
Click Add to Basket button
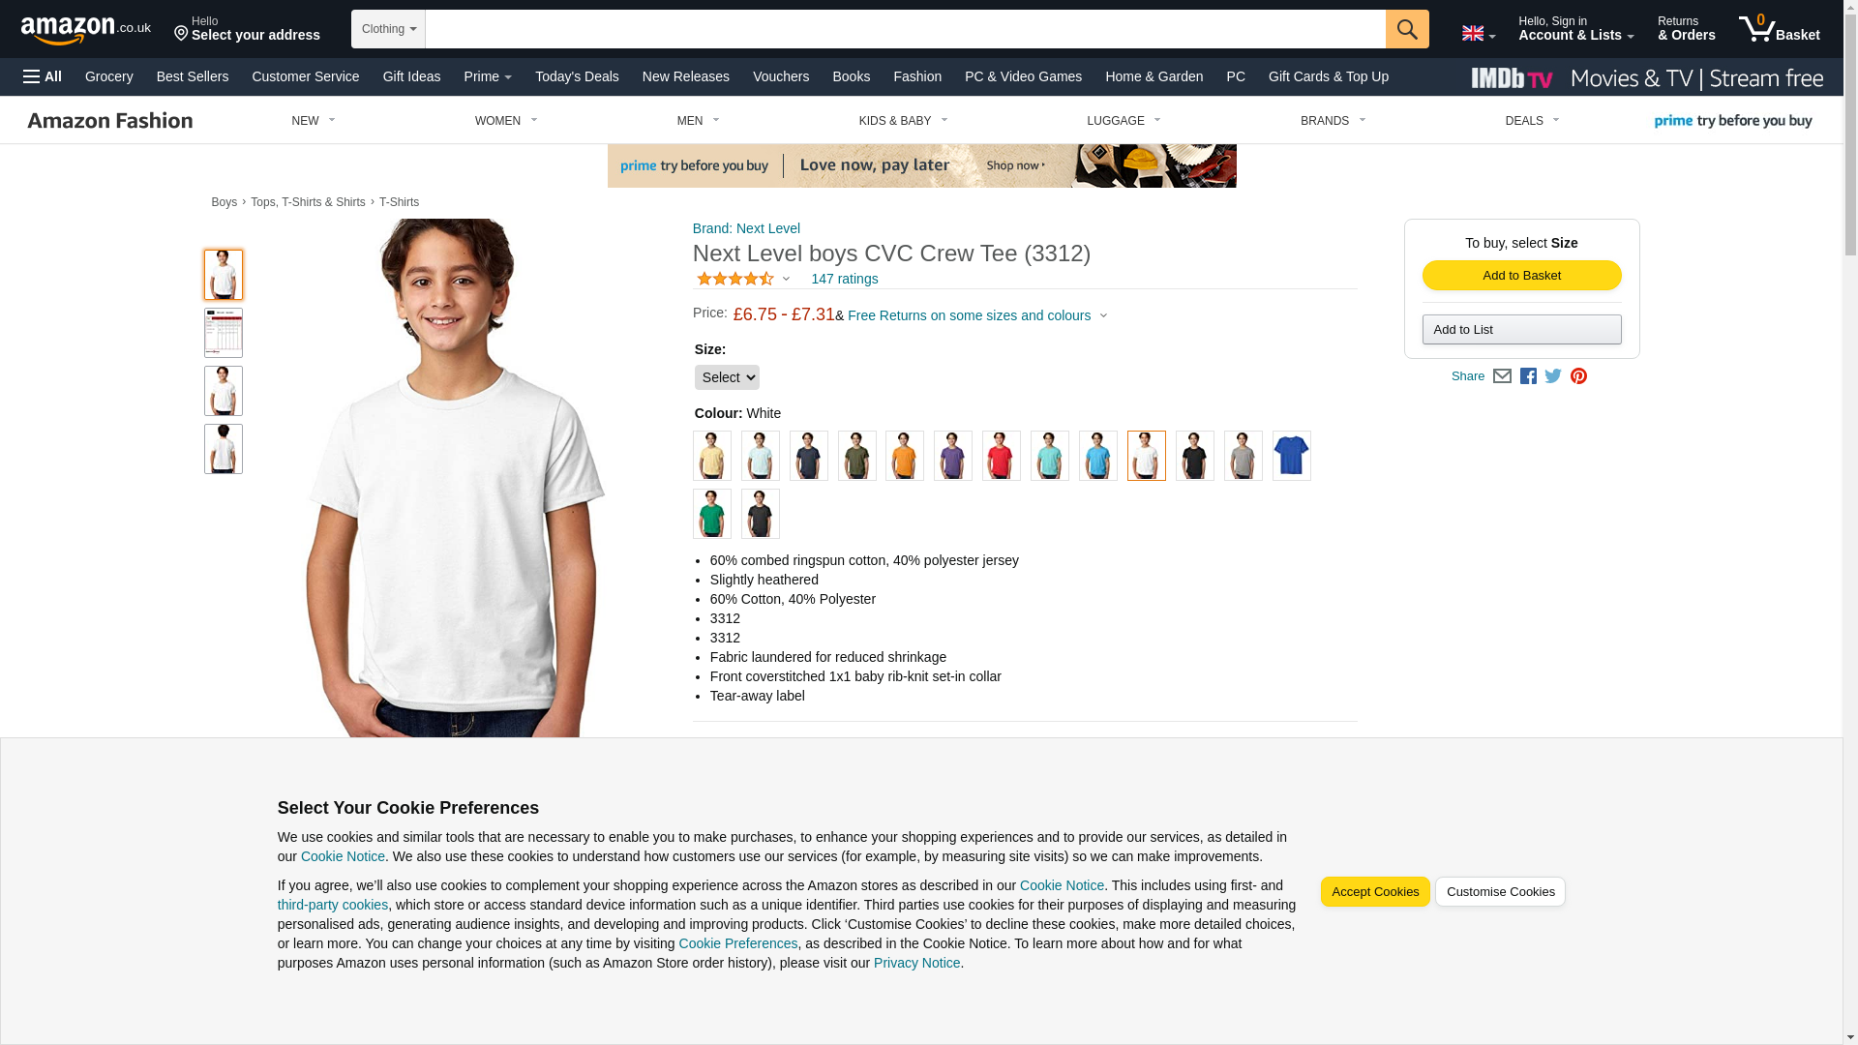pyautogui.click(x=1521, y=276)
